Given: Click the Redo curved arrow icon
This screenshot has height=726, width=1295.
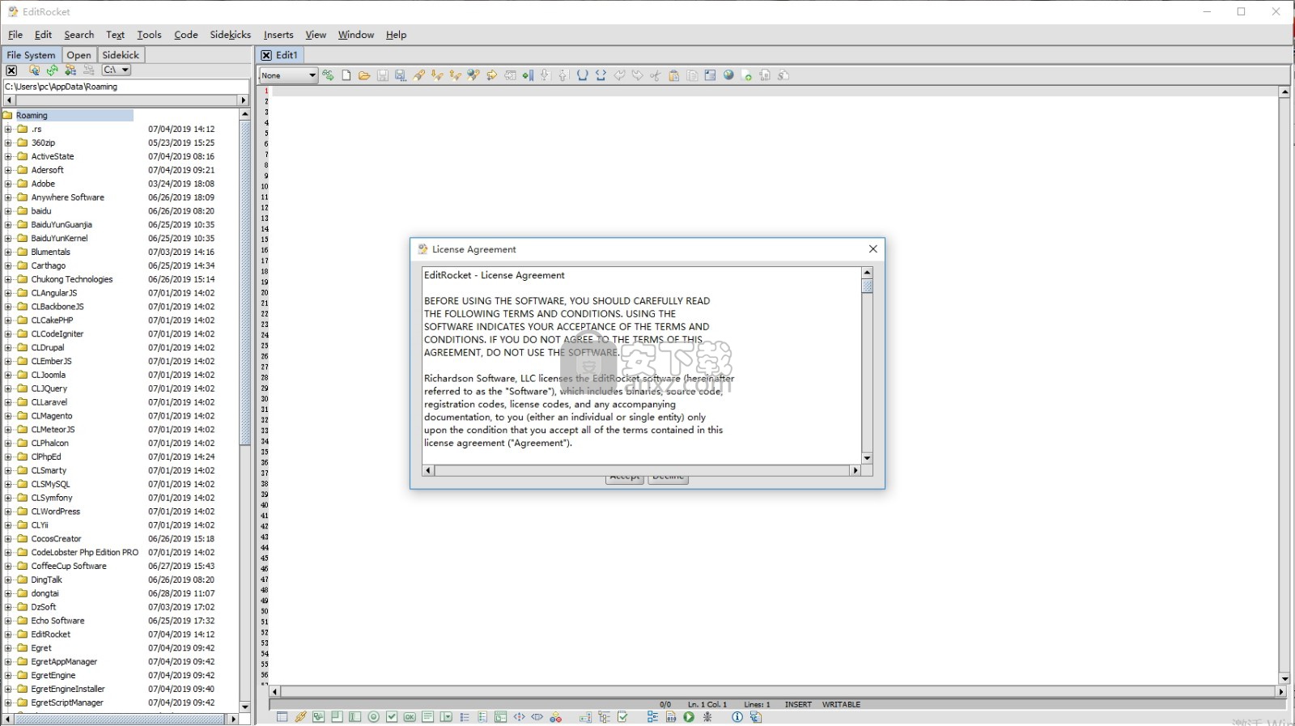Looking at the screenshot, I should tap(637, 75).
